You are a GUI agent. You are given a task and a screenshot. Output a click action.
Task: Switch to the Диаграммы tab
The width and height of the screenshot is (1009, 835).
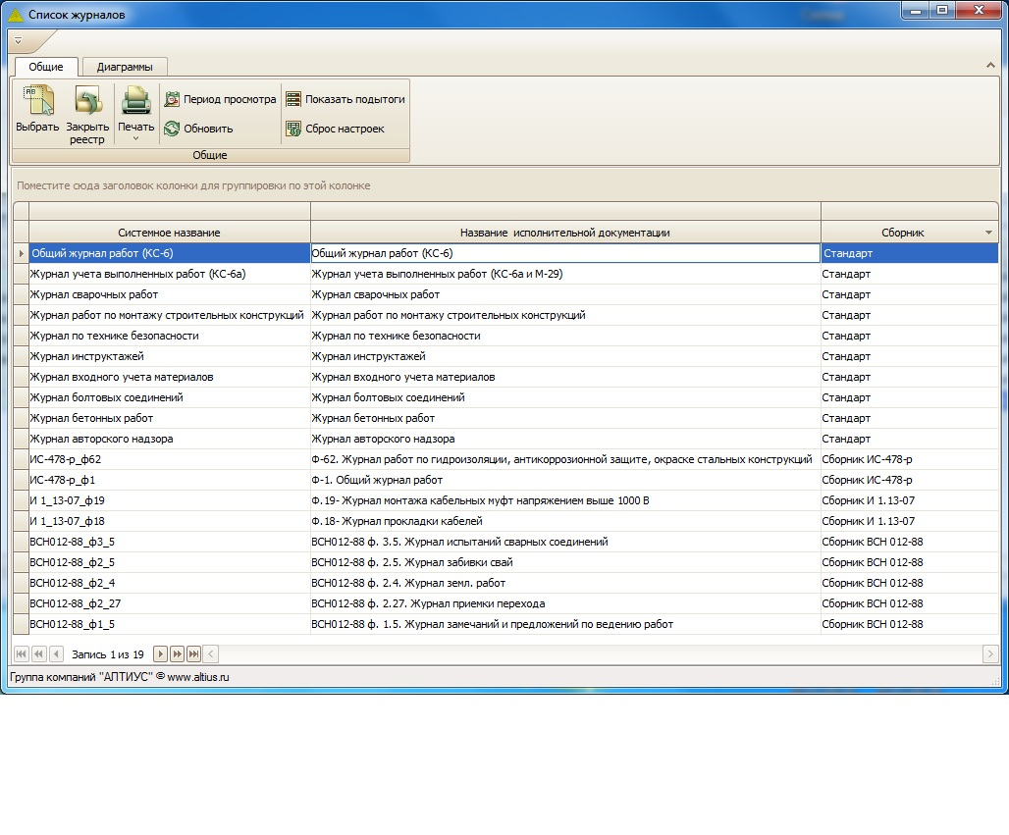(x=125, y=67)
